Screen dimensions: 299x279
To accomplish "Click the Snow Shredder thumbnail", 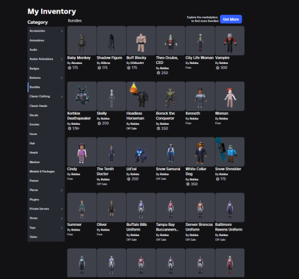I will 230,152.
